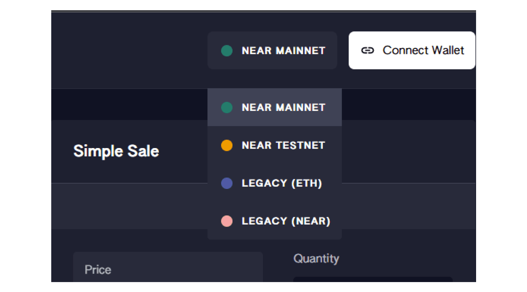The height and width of the screenshot is (292, 527).
Task: Pick the LEGACY (NEAR) network option
Action: [274, 221]
